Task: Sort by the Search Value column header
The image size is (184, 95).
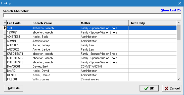Action: (56, 23)
